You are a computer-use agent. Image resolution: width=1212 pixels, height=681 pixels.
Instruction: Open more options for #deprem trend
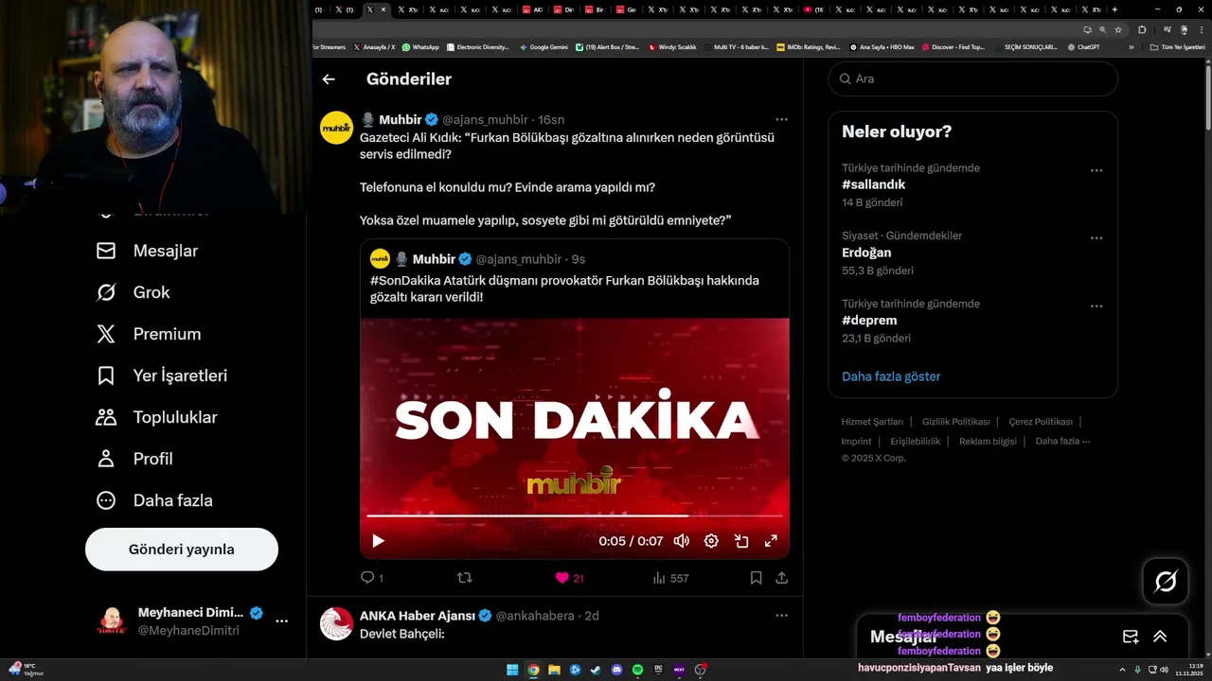click(x=1096, y=306)
